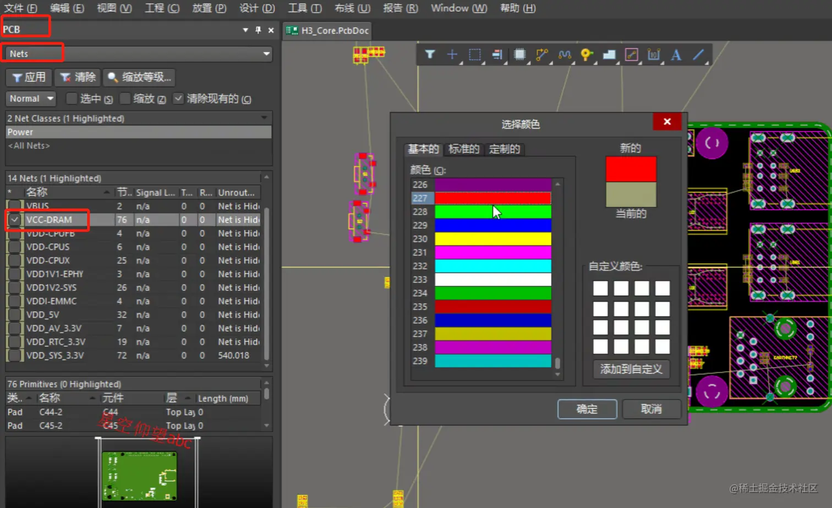Viewport: 832px width, 508px height.
Task: Check the VDD_5V net checkbox
Action: 15,315
